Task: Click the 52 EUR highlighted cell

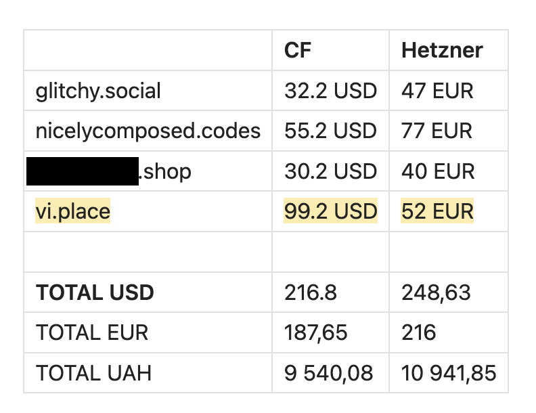Action: click(437, 212)
